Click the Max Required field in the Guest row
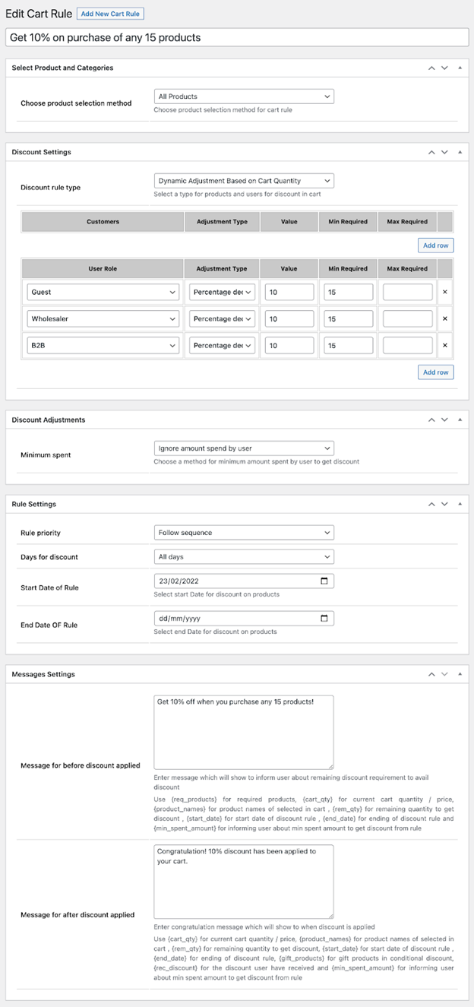Screen dimensions: 474x1007 408,291
